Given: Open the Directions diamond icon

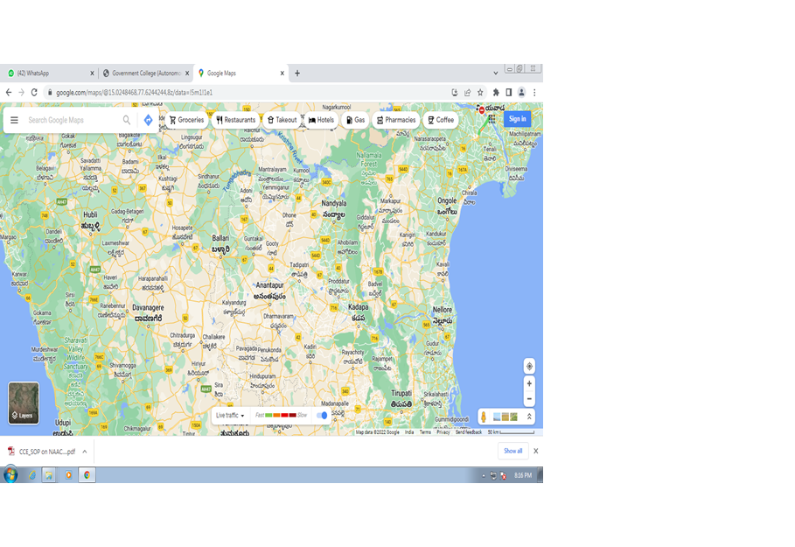Looking at the screenshot, I should tap(148, 120).
